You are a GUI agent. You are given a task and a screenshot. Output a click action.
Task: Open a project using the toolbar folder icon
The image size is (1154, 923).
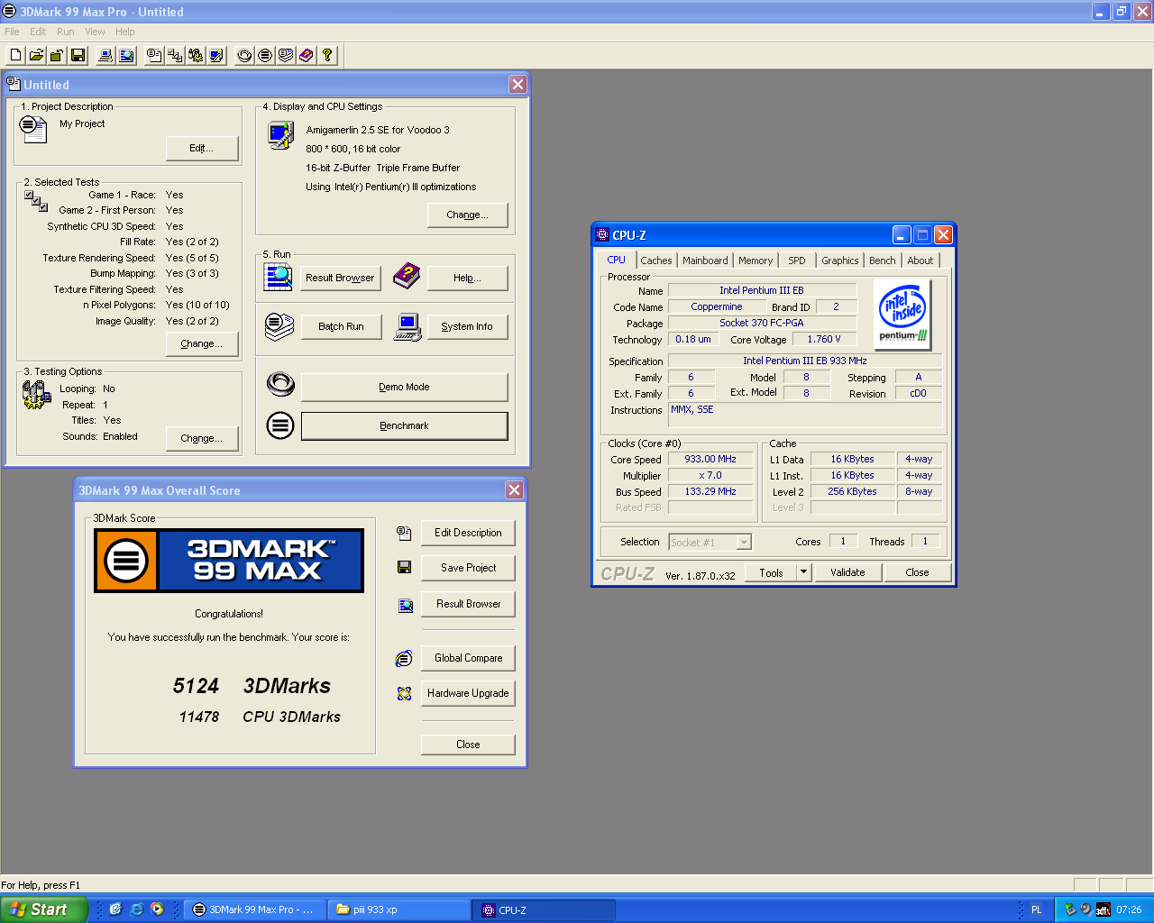(x=36, y=55)
